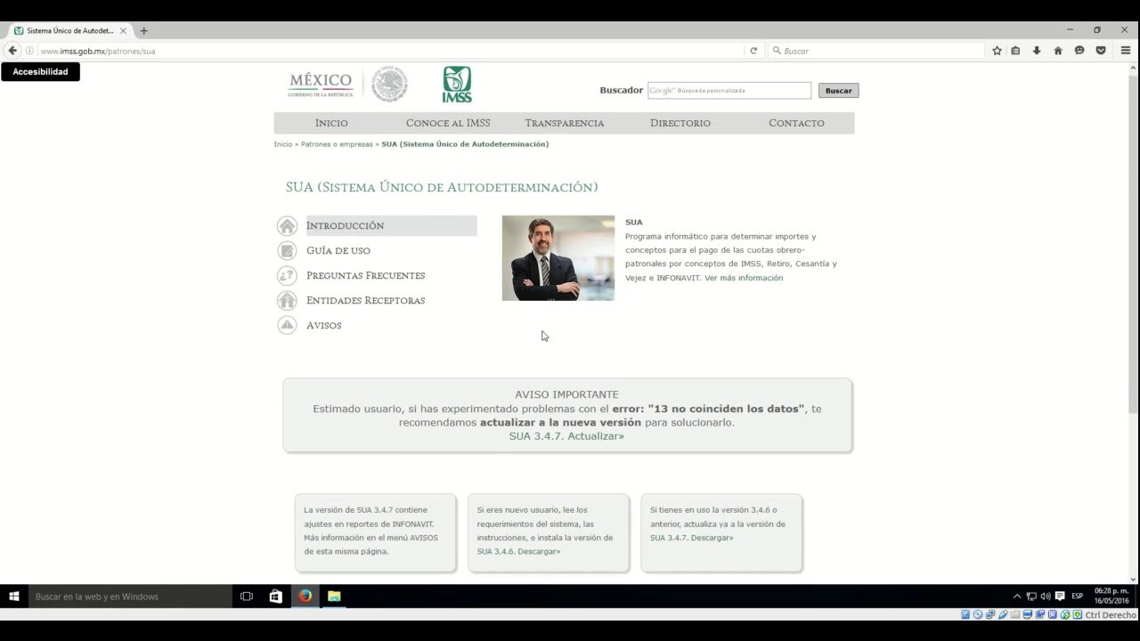This screenshot has height=641, width=1140.
Task: Click the Firefox Buscar search box
Action: click(877, 51)
